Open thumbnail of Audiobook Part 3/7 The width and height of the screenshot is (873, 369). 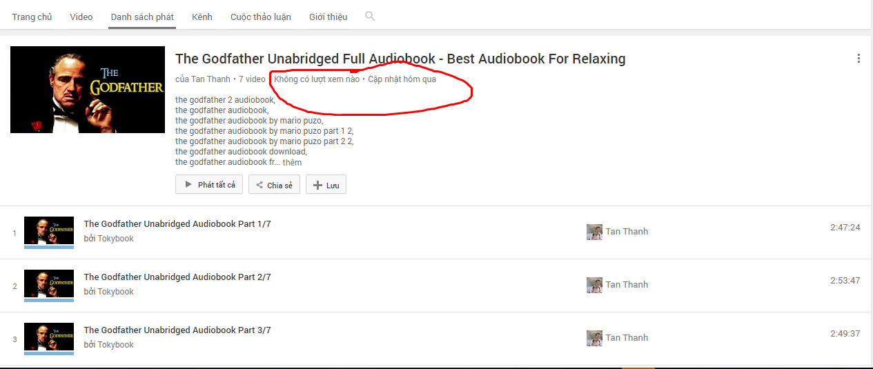click(x=49, y=338)
